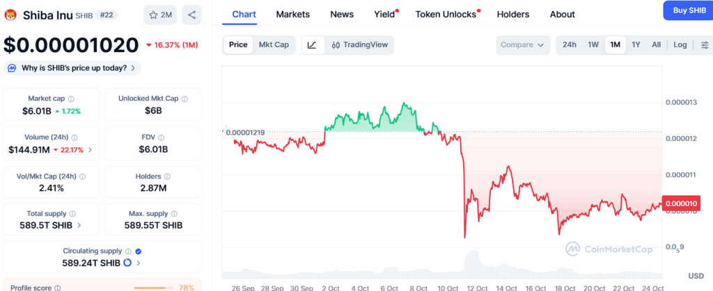Image resolution: width=713 pixels, height=291 pixels.
Task: Switch chart to Mkt Cap view
Action: (x=274, y=45)
